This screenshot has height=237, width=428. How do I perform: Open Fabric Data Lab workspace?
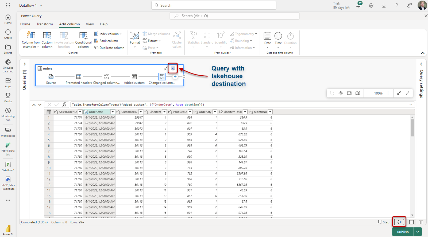pos(8,149)
